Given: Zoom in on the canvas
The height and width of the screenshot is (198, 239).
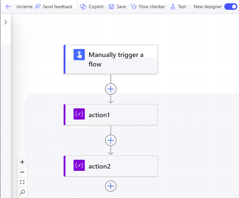Looking at the screenshot, I should pos(22,162).
